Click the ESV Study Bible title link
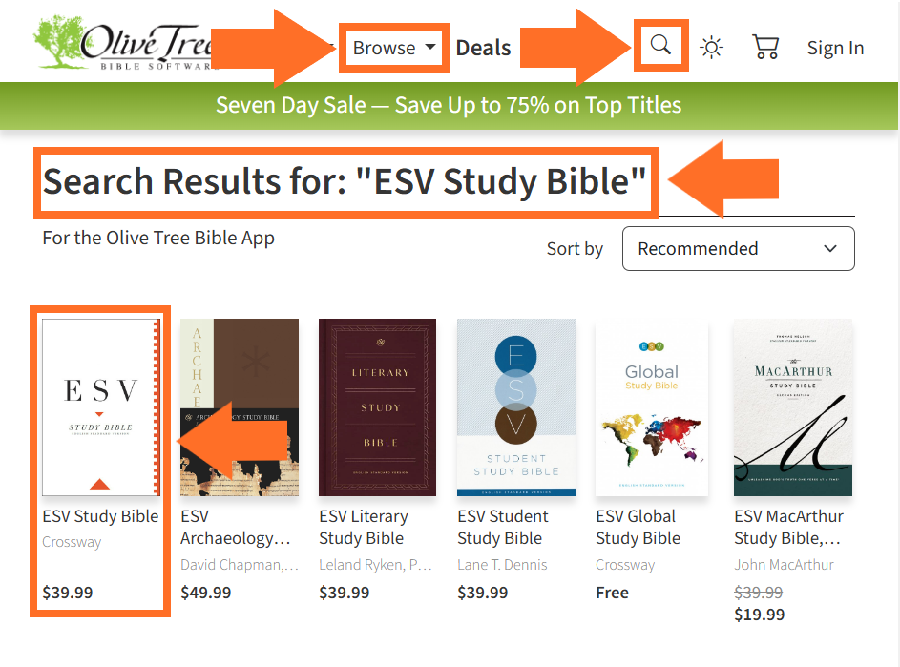This screenshot has width=900, height=667. (100, 517)
